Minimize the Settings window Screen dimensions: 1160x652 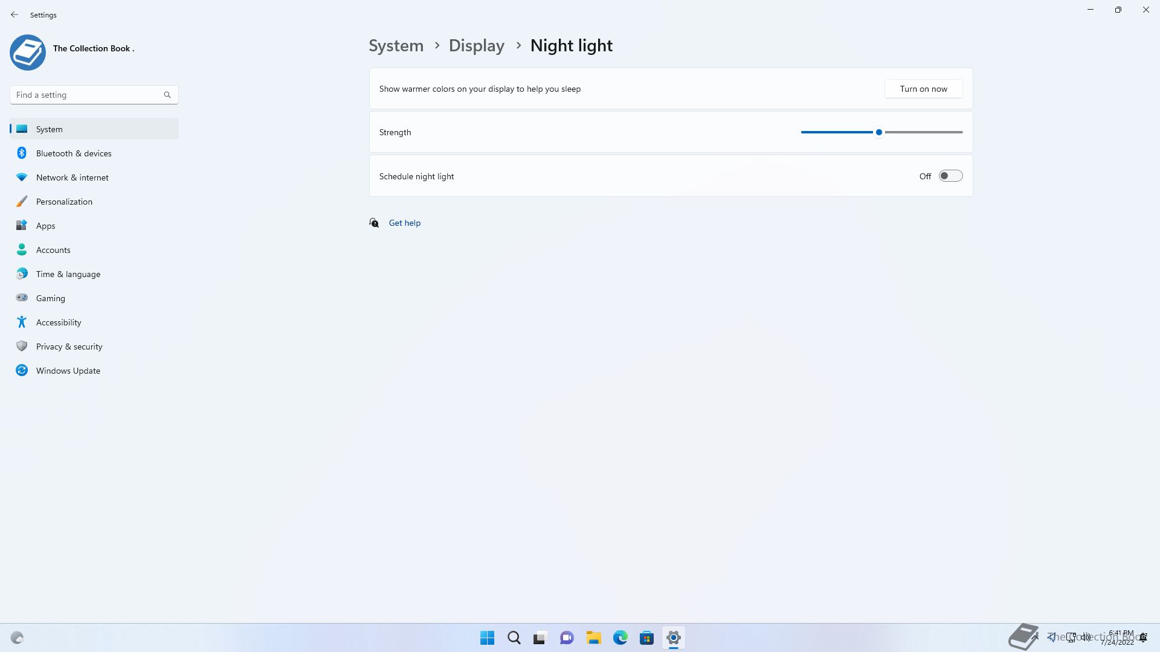pos(1091,10)
